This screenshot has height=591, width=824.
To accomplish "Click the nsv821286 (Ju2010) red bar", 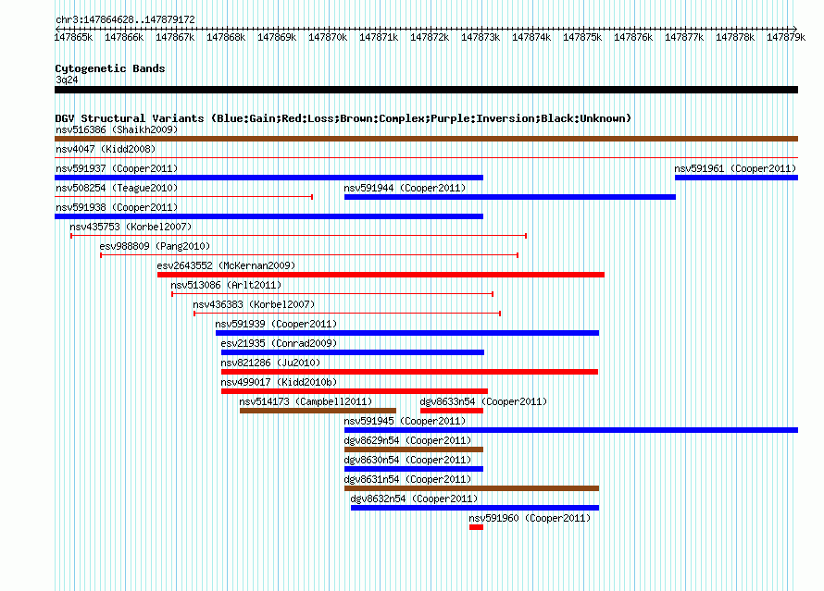I will pos(409,372).
